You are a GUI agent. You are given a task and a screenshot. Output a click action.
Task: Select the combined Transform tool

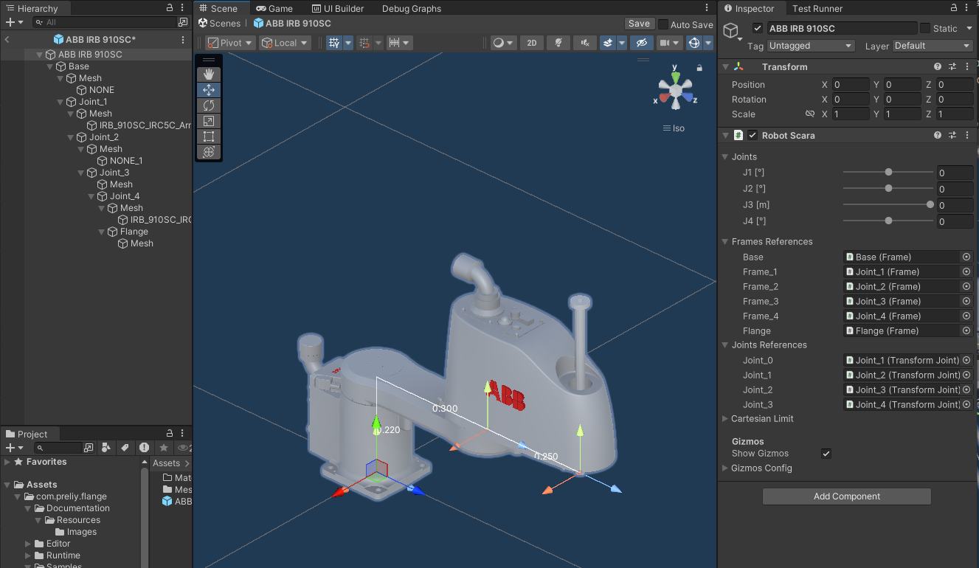coord(209,152)
